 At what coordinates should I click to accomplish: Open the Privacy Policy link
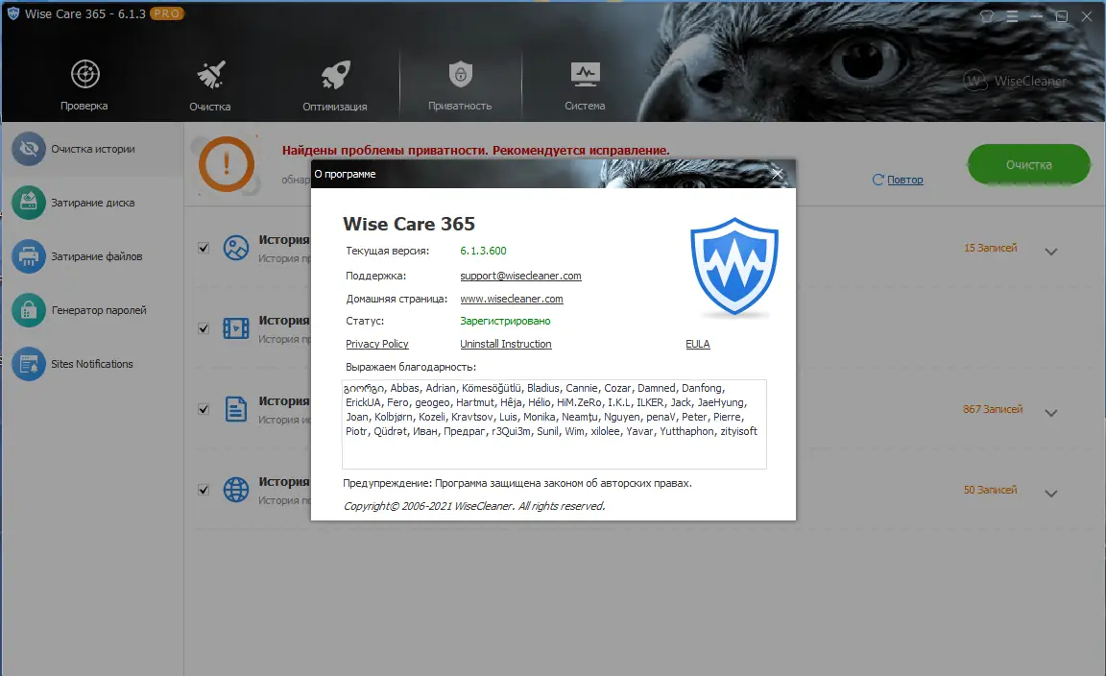tap(376, 344)
